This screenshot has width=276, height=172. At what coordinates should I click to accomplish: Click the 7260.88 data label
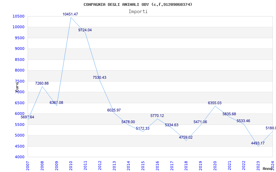coord(42,83)
